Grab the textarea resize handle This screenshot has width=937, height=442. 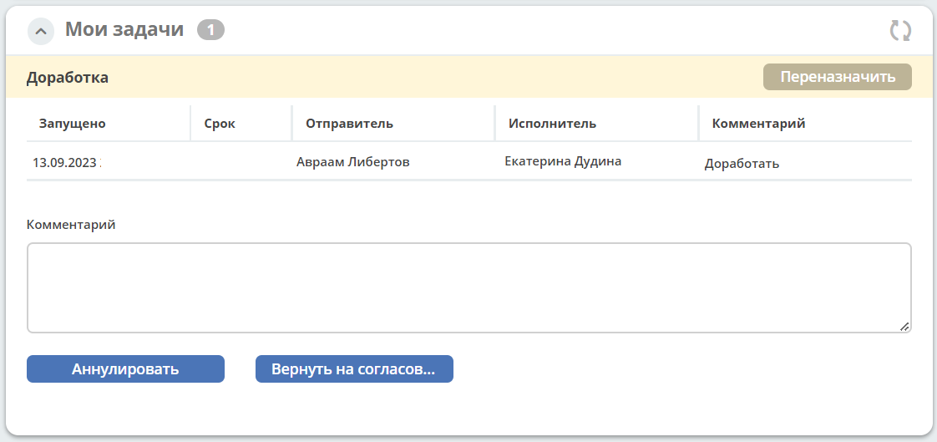(x=904, y=327)
